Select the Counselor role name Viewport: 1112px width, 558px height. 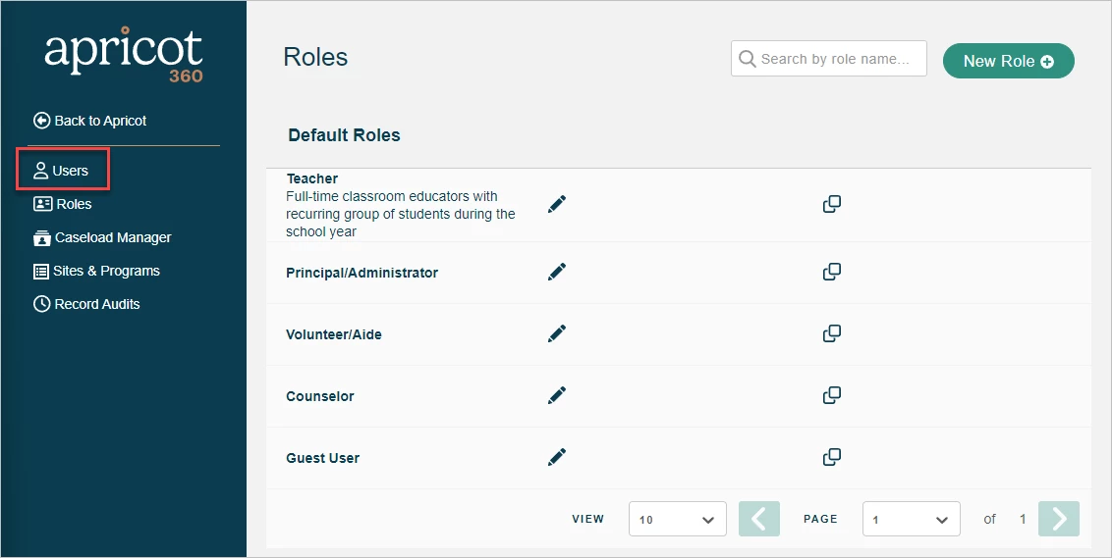coord(320,396)
